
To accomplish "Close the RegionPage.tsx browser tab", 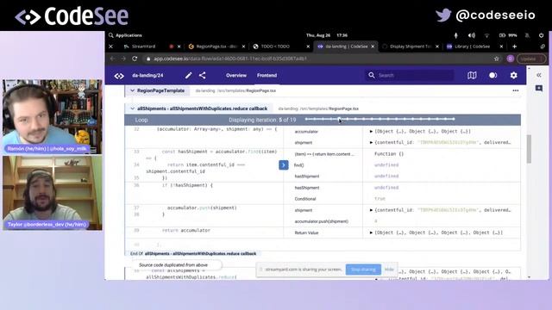I will click(x=243, y=46).
